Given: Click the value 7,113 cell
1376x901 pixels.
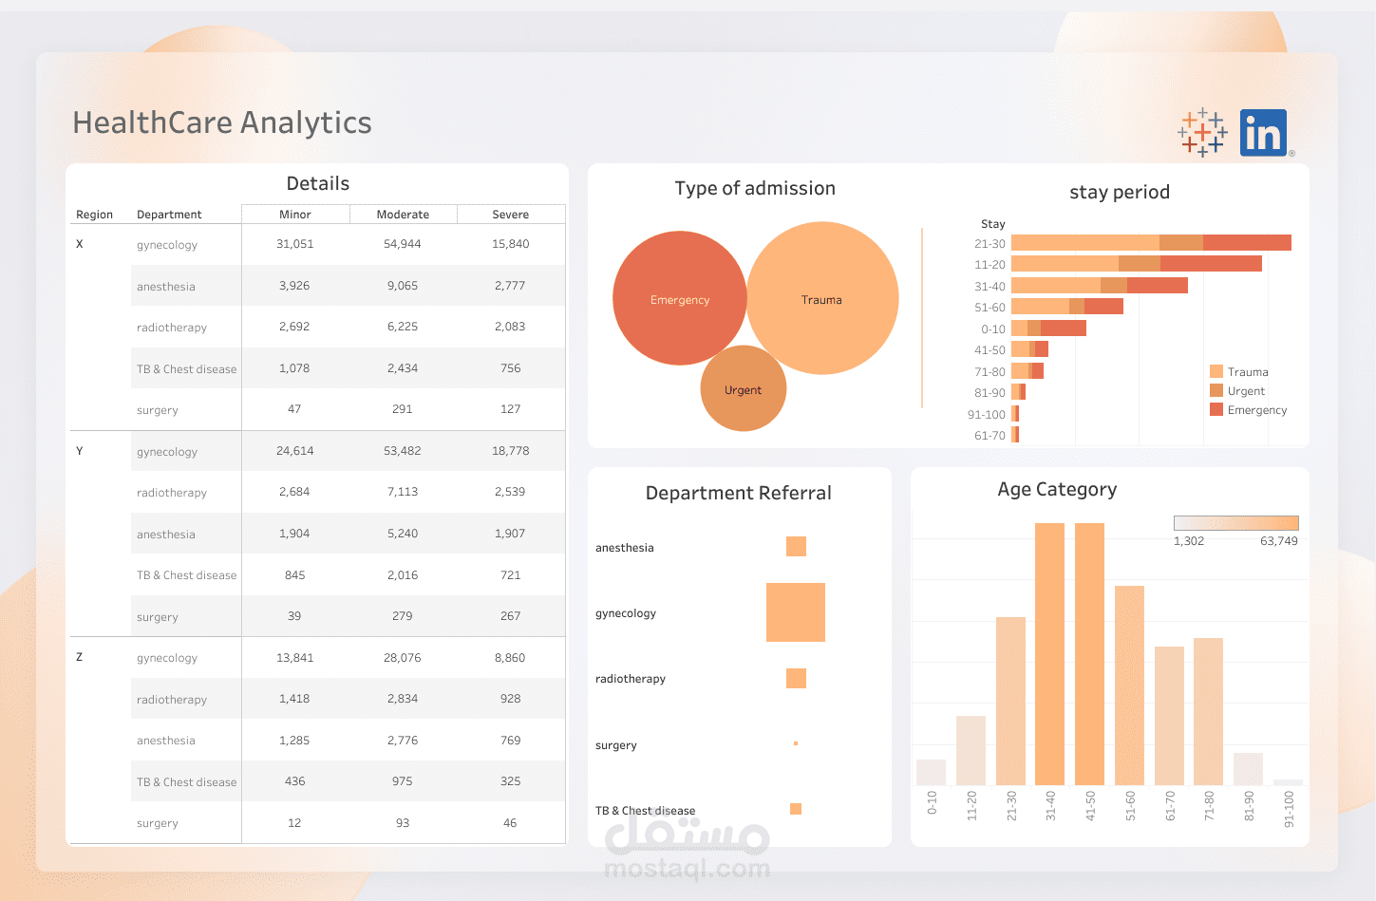Looking at the screenshot, I should coord(403,492).
